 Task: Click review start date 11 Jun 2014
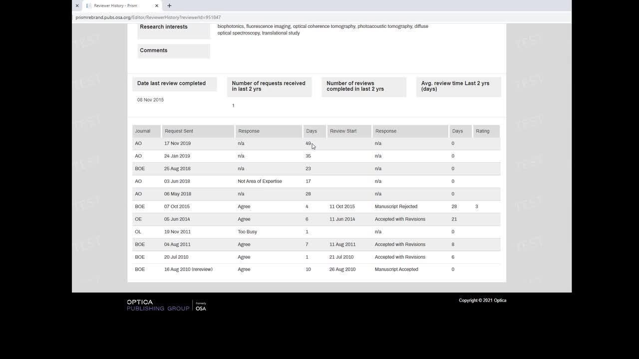click(x=342, y=219)
